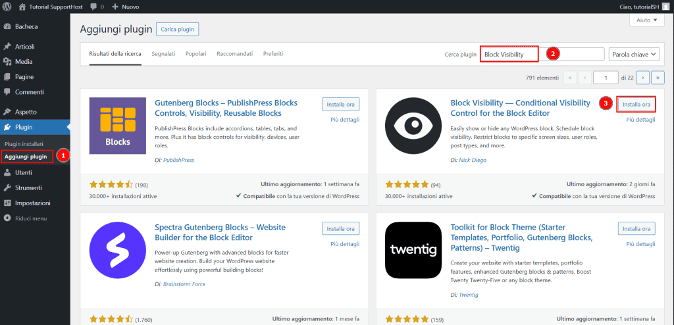Open Aggiungi plugin submenu item
674x325 pixels.
coord(26,157)
